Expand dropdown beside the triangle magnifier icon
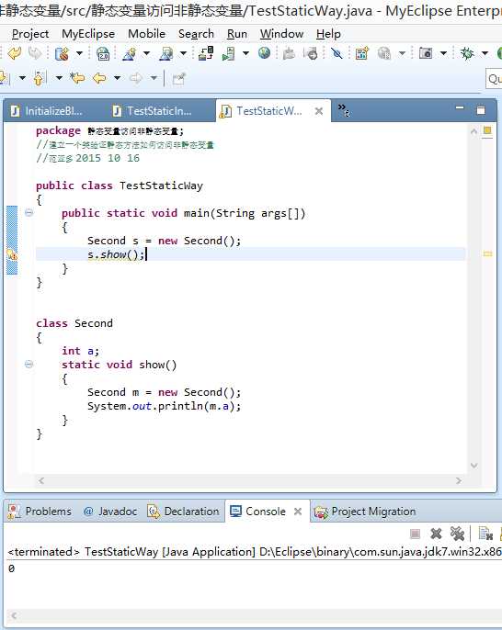 pos(183,53)
